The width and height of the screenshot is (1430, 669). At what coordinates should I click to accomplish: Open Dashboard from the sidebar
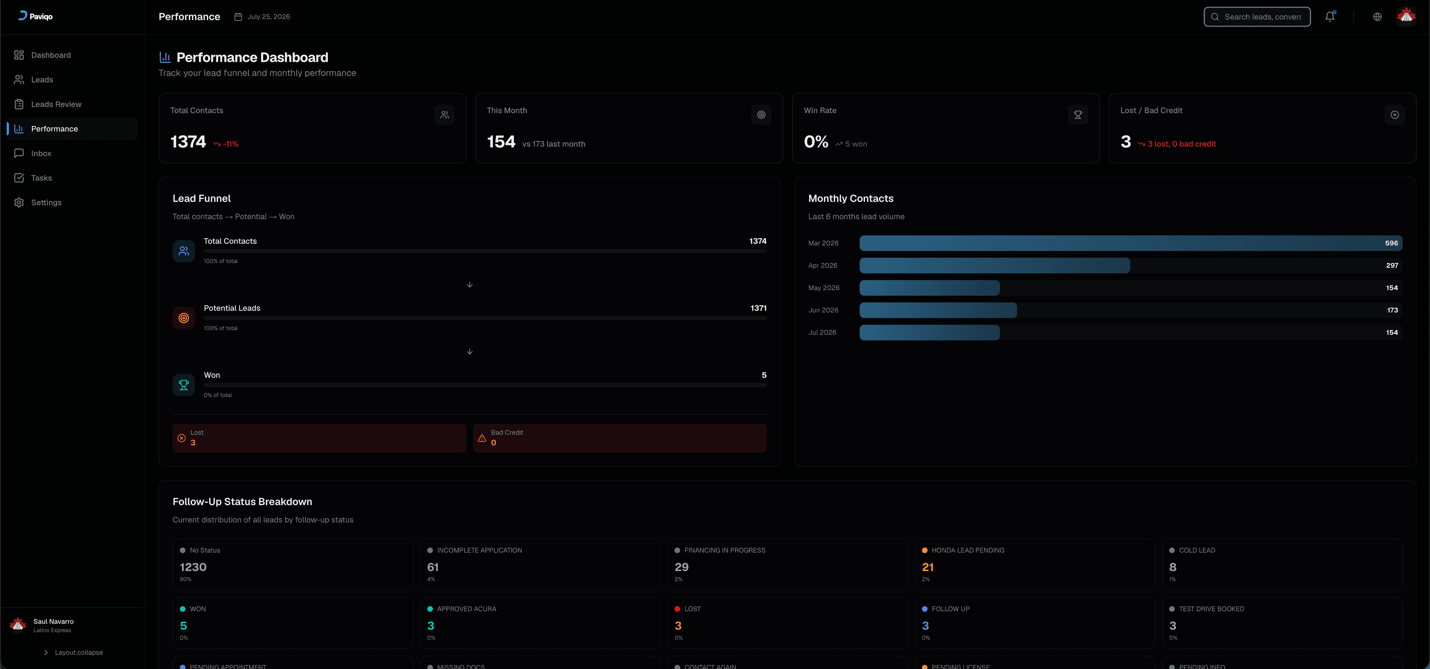tap(72, 55)
